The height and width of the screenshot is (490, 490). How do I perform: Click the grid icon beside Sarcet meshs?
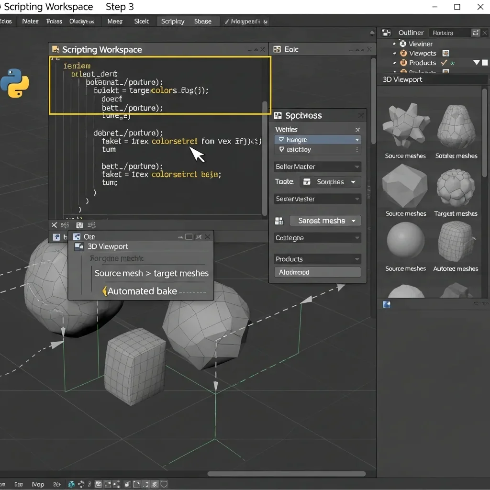tap(279, 221)
